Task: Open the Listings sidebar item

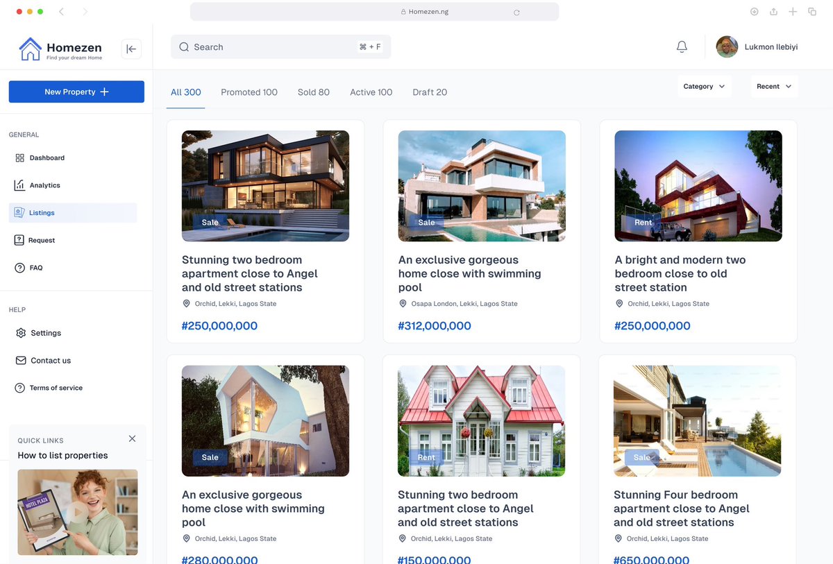Action: point(73,213)
